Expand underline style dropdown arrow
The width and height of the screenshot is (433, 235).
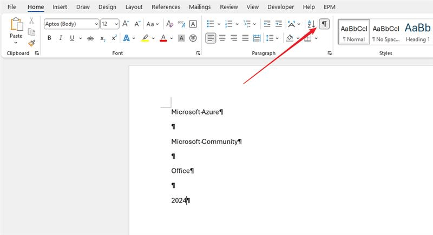coord(80,38)
